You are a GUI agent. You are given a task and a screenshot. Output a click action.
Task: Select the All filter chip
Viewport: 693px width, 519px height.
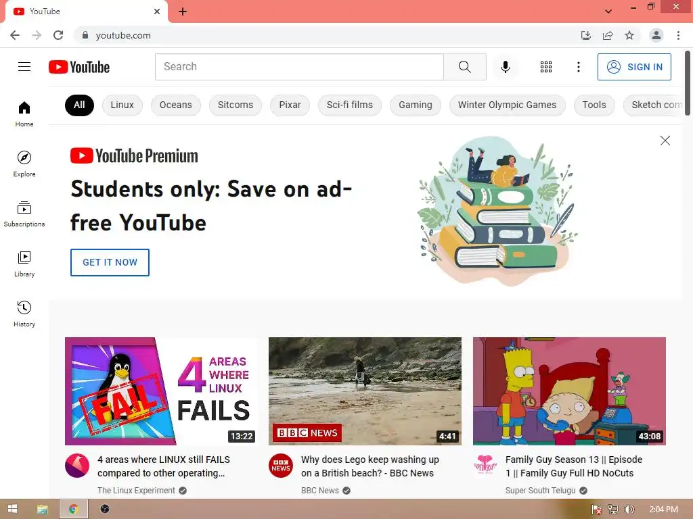[80, 105]
